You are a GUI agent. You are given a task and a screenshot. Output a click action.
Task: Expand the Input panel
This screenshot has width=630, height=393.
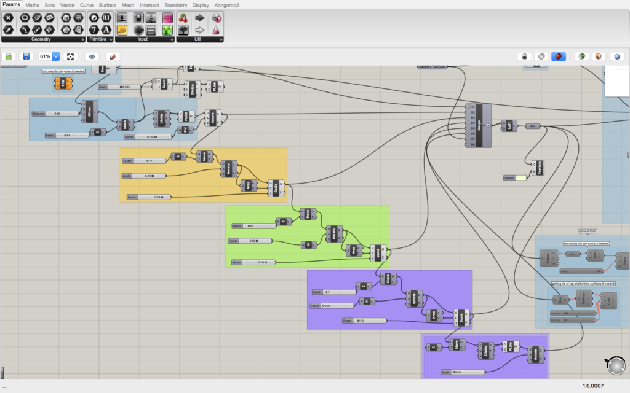(x=172, y=39)
